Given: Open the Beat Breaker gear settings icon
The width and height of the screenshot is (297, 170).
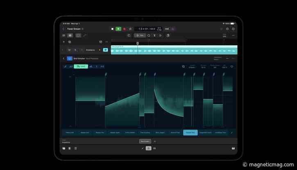Looking at the screenshot, I should [231, 67].
